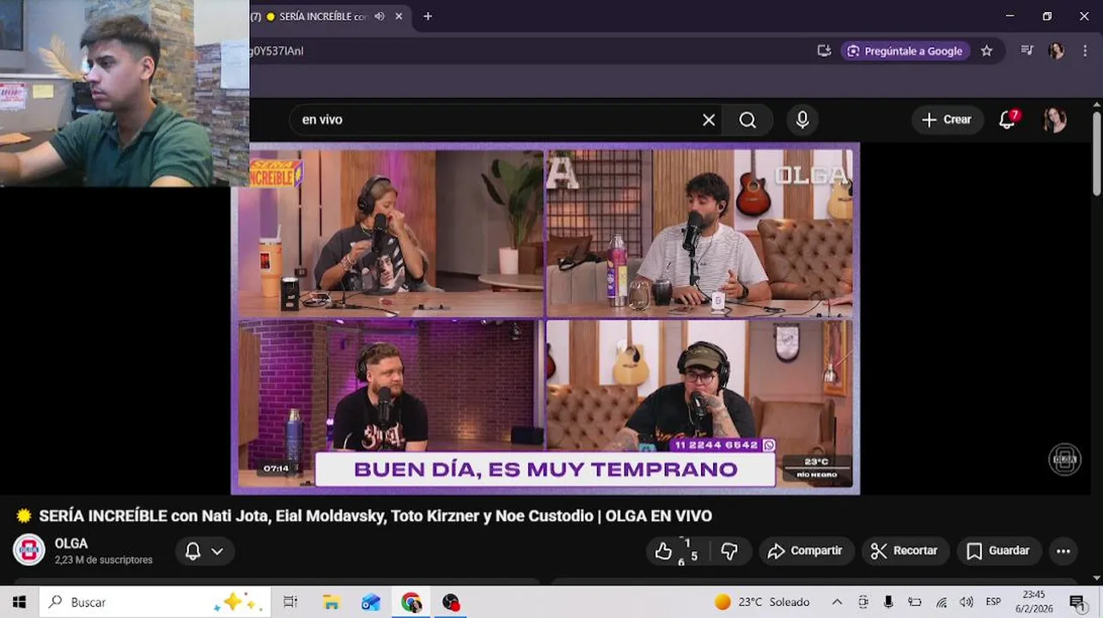1103x618 pixels.
Task: Start voice search with microphone icon
Action: pos(802,120)
